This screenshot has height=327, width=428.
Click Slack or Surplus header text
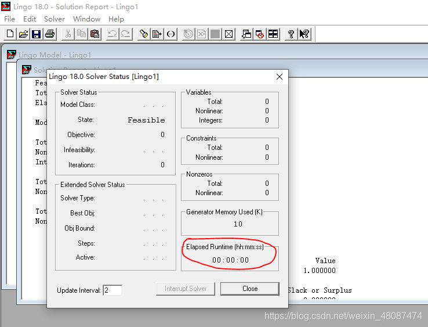point(320,290)
